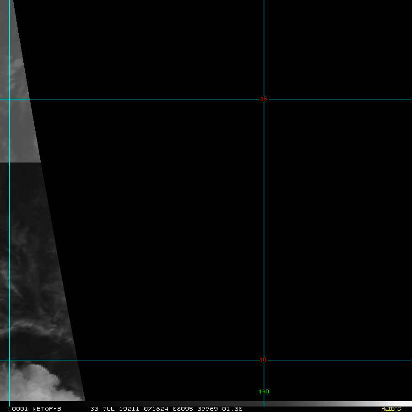Click the green 140 longitude label
412x412 pixels.
coord(264,391)
